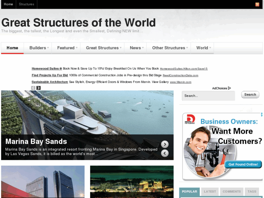
Task: Visit the www.Marvin.com URL
Action: point(180,82)
